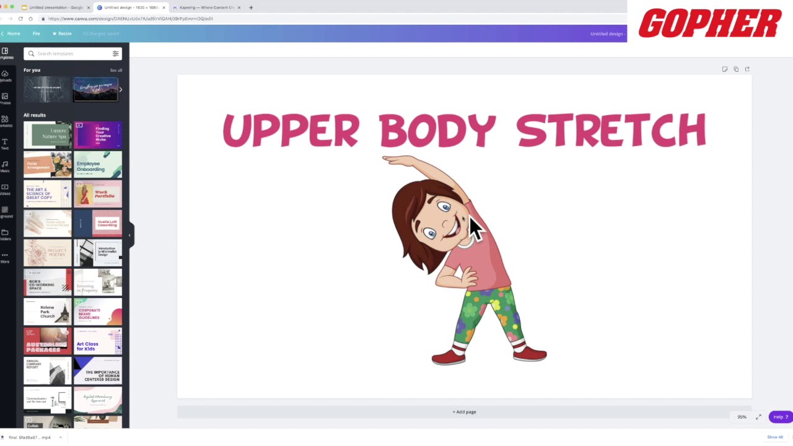This screenshot has height=446, width=793.
Task: Close the Untitled presentation Google tab
Action: [x=88, y=7]
